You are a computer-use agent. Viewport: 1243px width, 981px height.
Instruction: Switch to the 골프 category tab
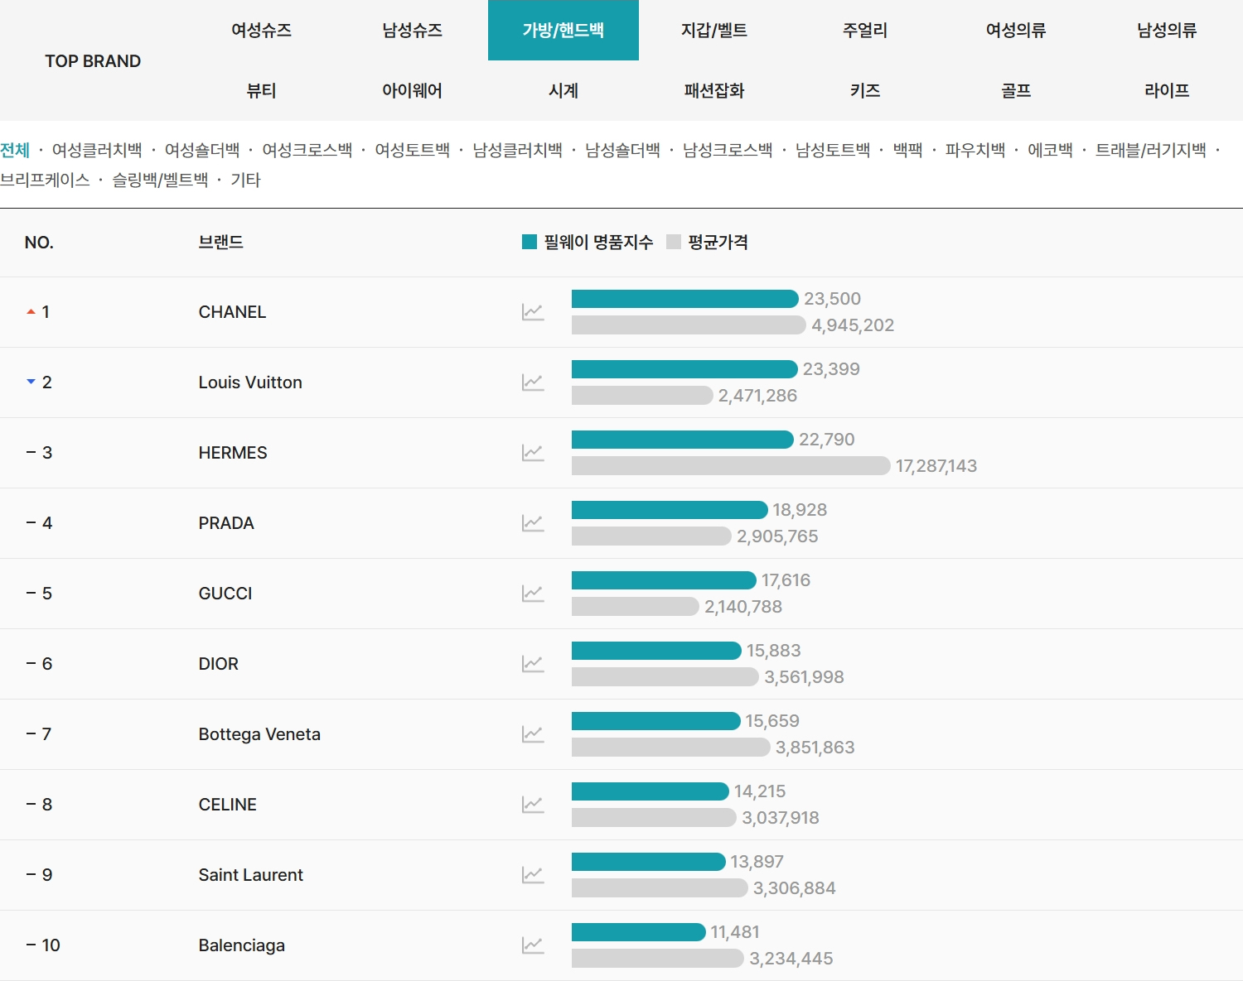[x=1016, y=91]
